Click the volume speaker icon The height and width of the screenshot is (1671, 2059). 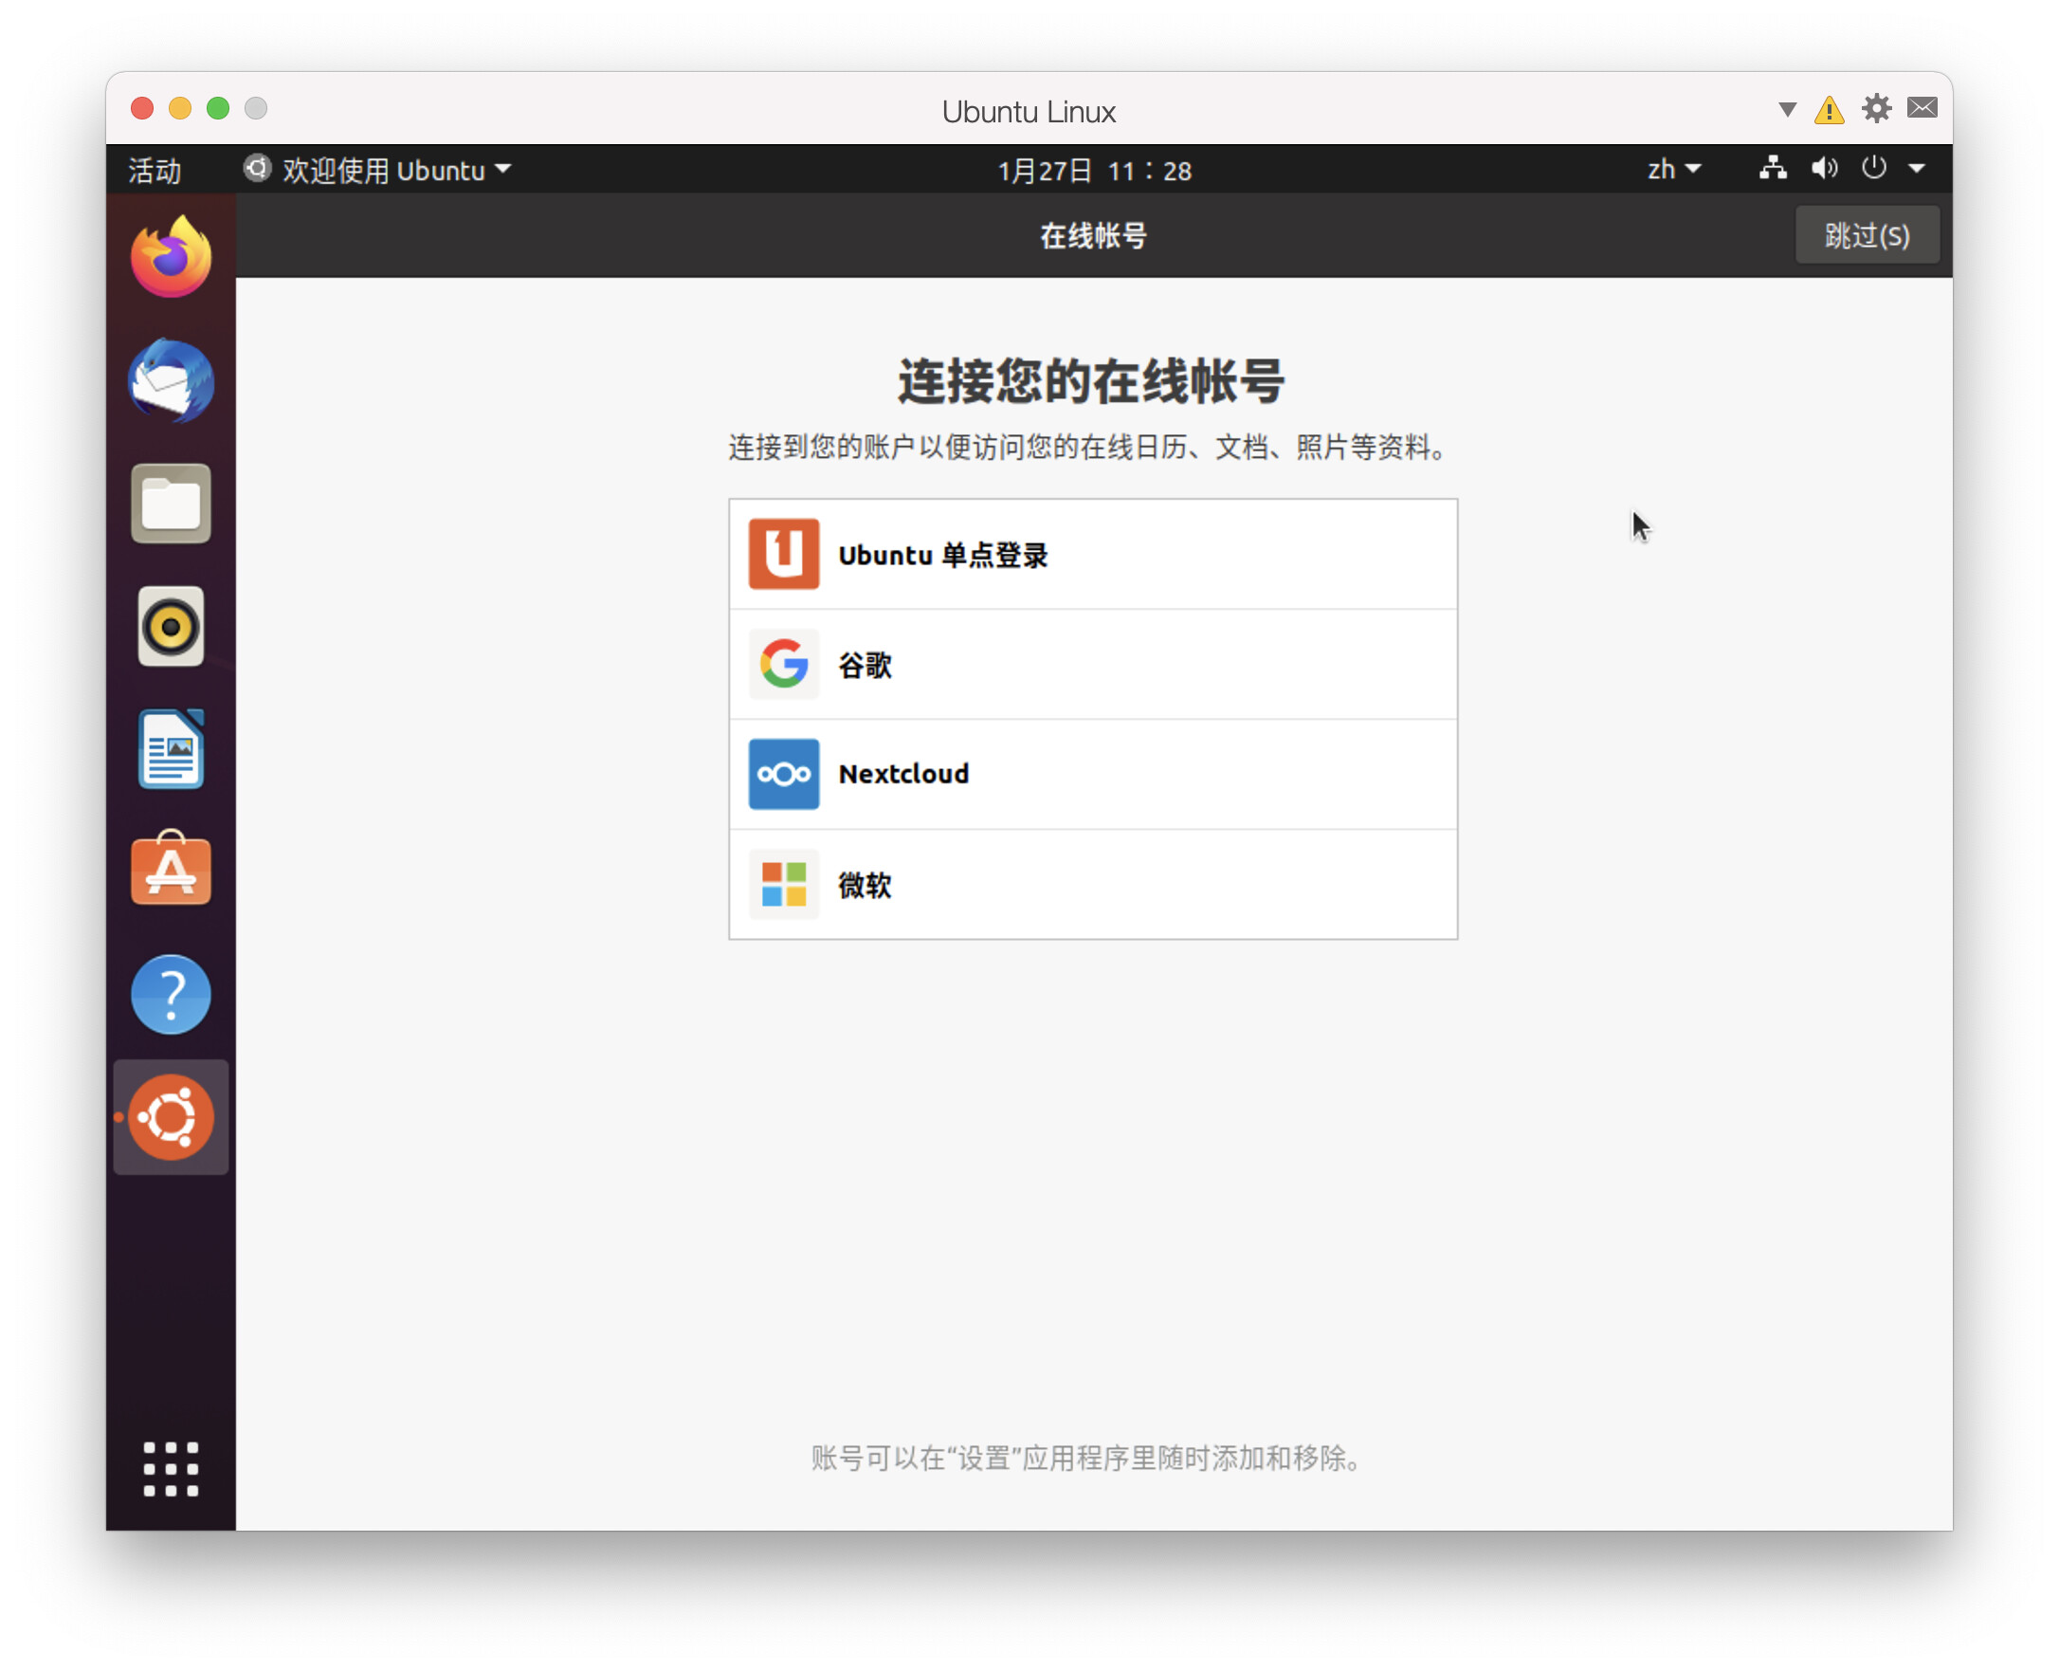point(1824,169)
